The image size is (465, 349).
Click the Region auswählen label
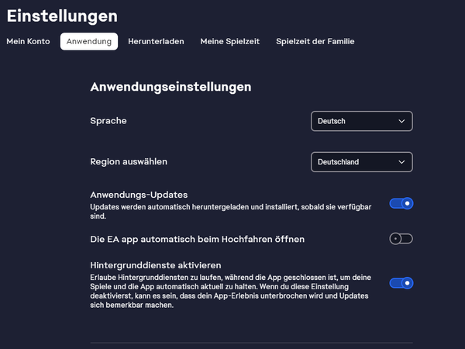pyautogui.click(x=129, y=162)
